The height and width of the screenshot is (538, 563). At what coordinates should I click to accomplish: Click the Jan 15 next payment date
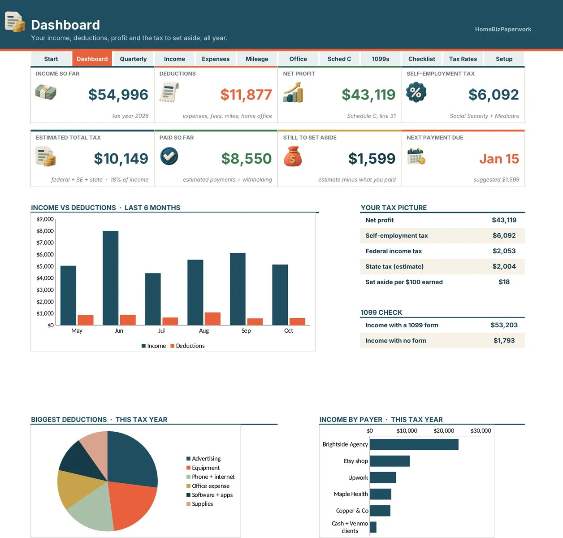499,159
